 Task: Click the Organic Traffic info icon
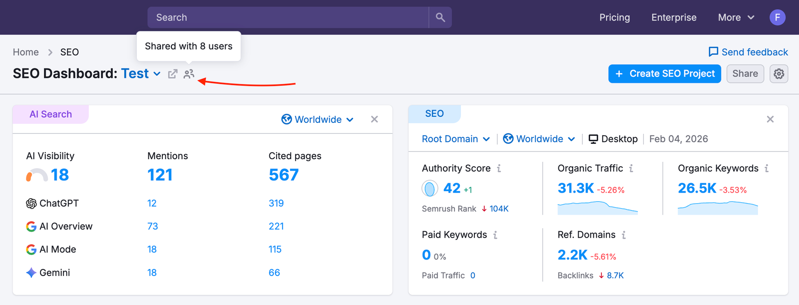click(631, 168)
